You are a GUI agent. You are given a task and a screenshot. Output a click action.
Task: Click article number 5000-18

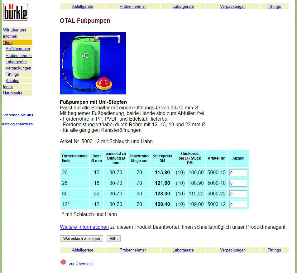click(217, 183)
